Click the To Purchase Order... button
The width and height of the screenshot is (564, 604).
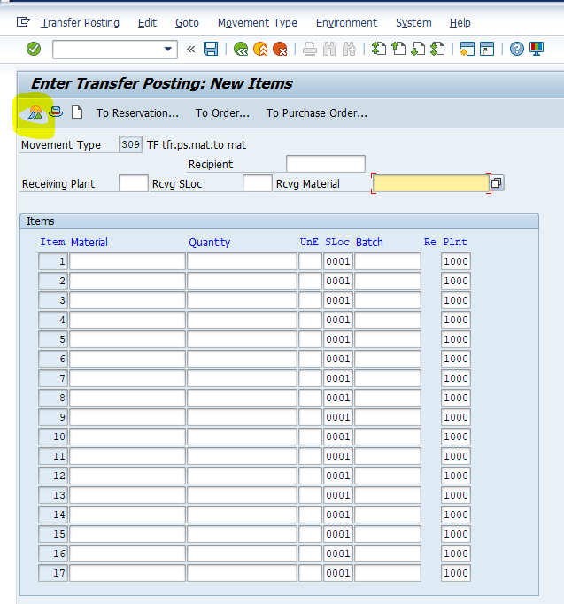[317, 112]
